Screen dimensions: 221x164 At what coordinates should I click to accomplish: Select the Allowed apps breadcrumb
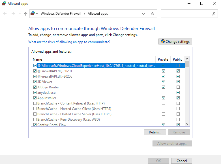click(x=98, y=14)
